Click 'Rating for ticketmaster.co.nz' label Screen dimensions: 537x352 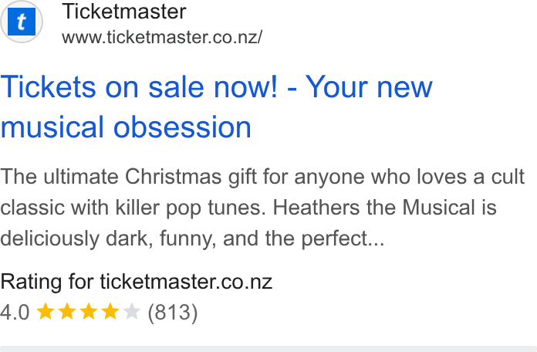tap(137, 282)
